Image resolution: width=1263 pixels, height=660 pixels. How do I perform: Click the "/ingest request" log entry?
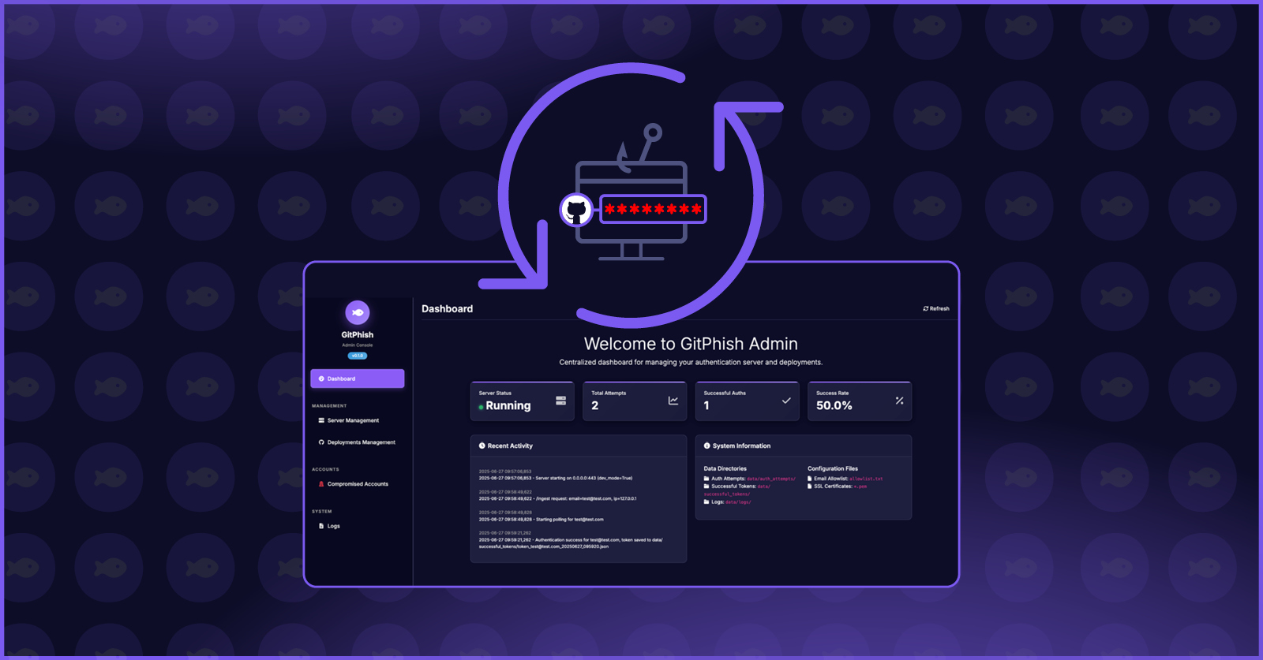pyautogui.click(x=557, y=498)
